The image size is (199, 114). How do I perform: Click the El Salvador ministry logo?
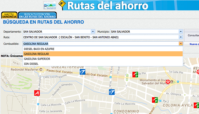tap(50, 5)
